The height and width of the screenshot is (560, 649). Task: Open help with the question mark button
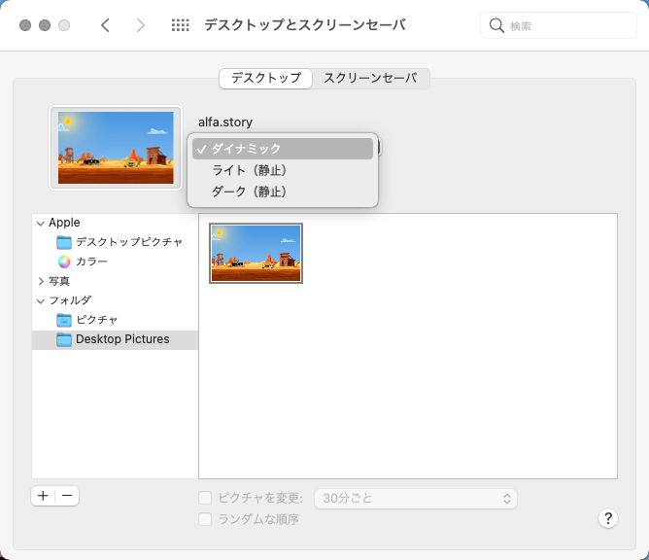coord(608,518)
